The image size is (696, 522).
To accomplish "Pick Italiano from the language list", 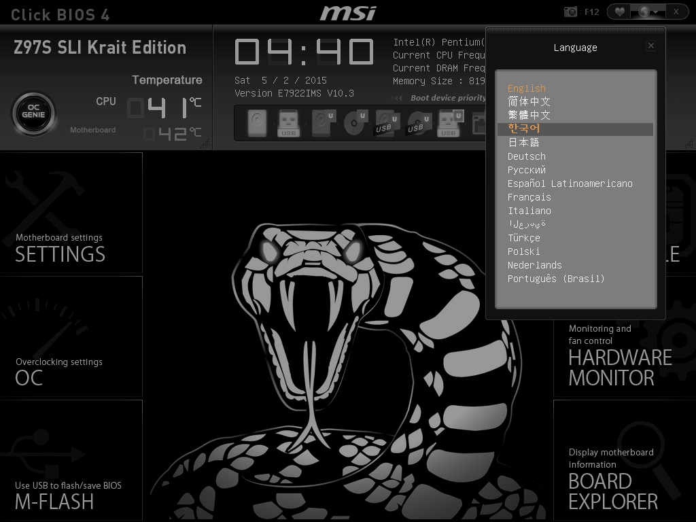I will (x=529, y=211).
